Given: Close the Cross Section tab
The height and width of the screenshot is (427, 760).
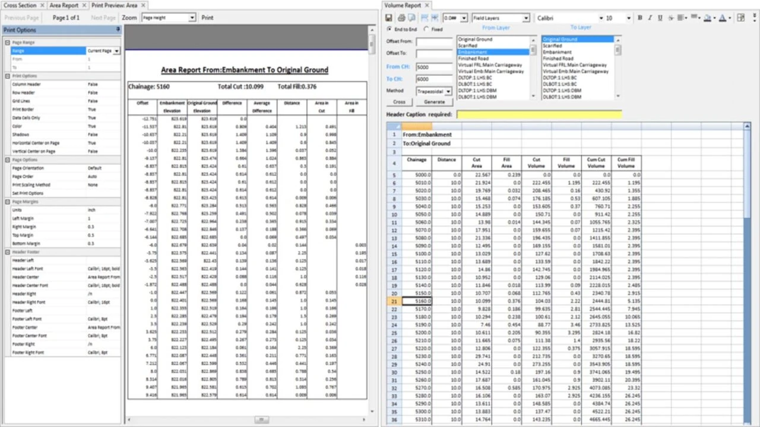Looking at the screenshot, I should 42,5.
